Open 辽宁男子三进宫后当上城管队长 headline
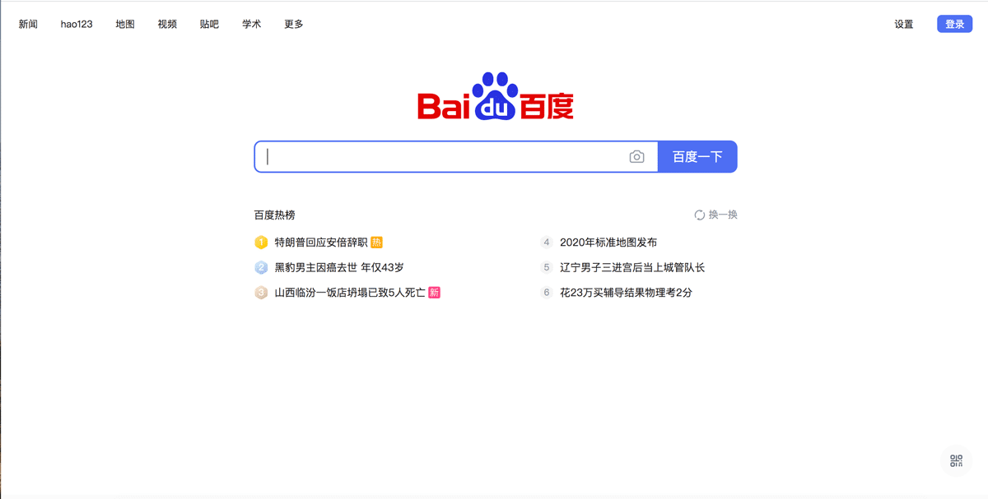The height and width of the screenshot is (499, 988). pos(632,267)
